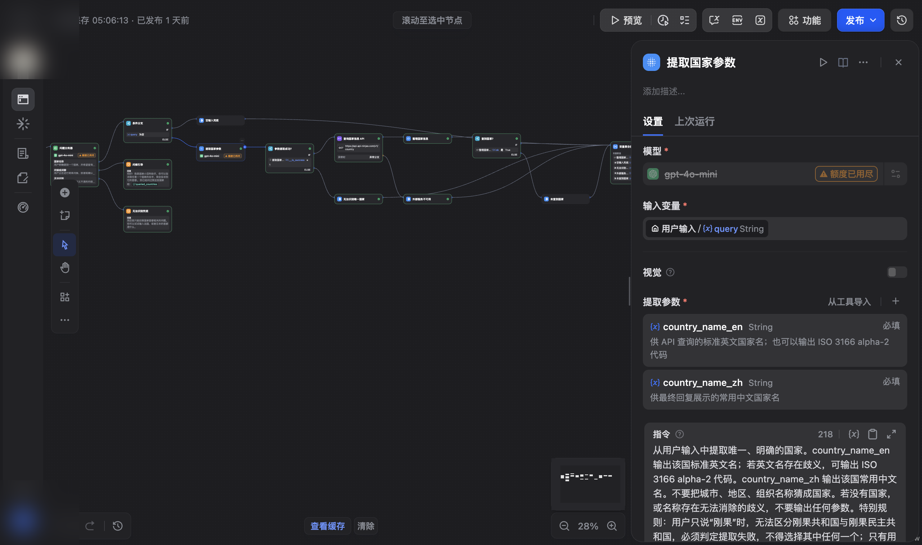Expand the 指令 editor to fullscreen
This screenshot has height=545, width=922.
pos(891,434)
